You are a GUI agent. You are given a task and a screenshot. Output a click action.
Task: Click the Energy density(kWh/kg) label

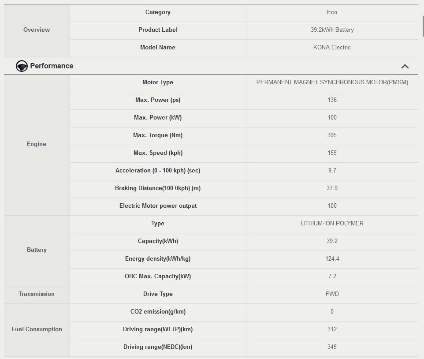pyautogui.click(x=158, y=259)
